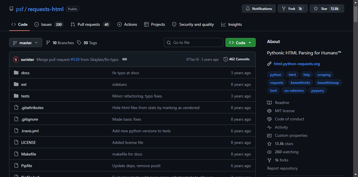
Task: Open the Issues tab
Action: pos(49,24)
